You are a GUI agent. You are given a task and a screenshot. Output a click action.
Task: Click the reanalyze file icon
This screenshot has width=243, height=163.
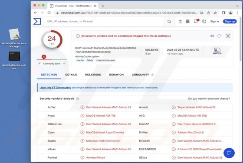click(x=219, y=36)
